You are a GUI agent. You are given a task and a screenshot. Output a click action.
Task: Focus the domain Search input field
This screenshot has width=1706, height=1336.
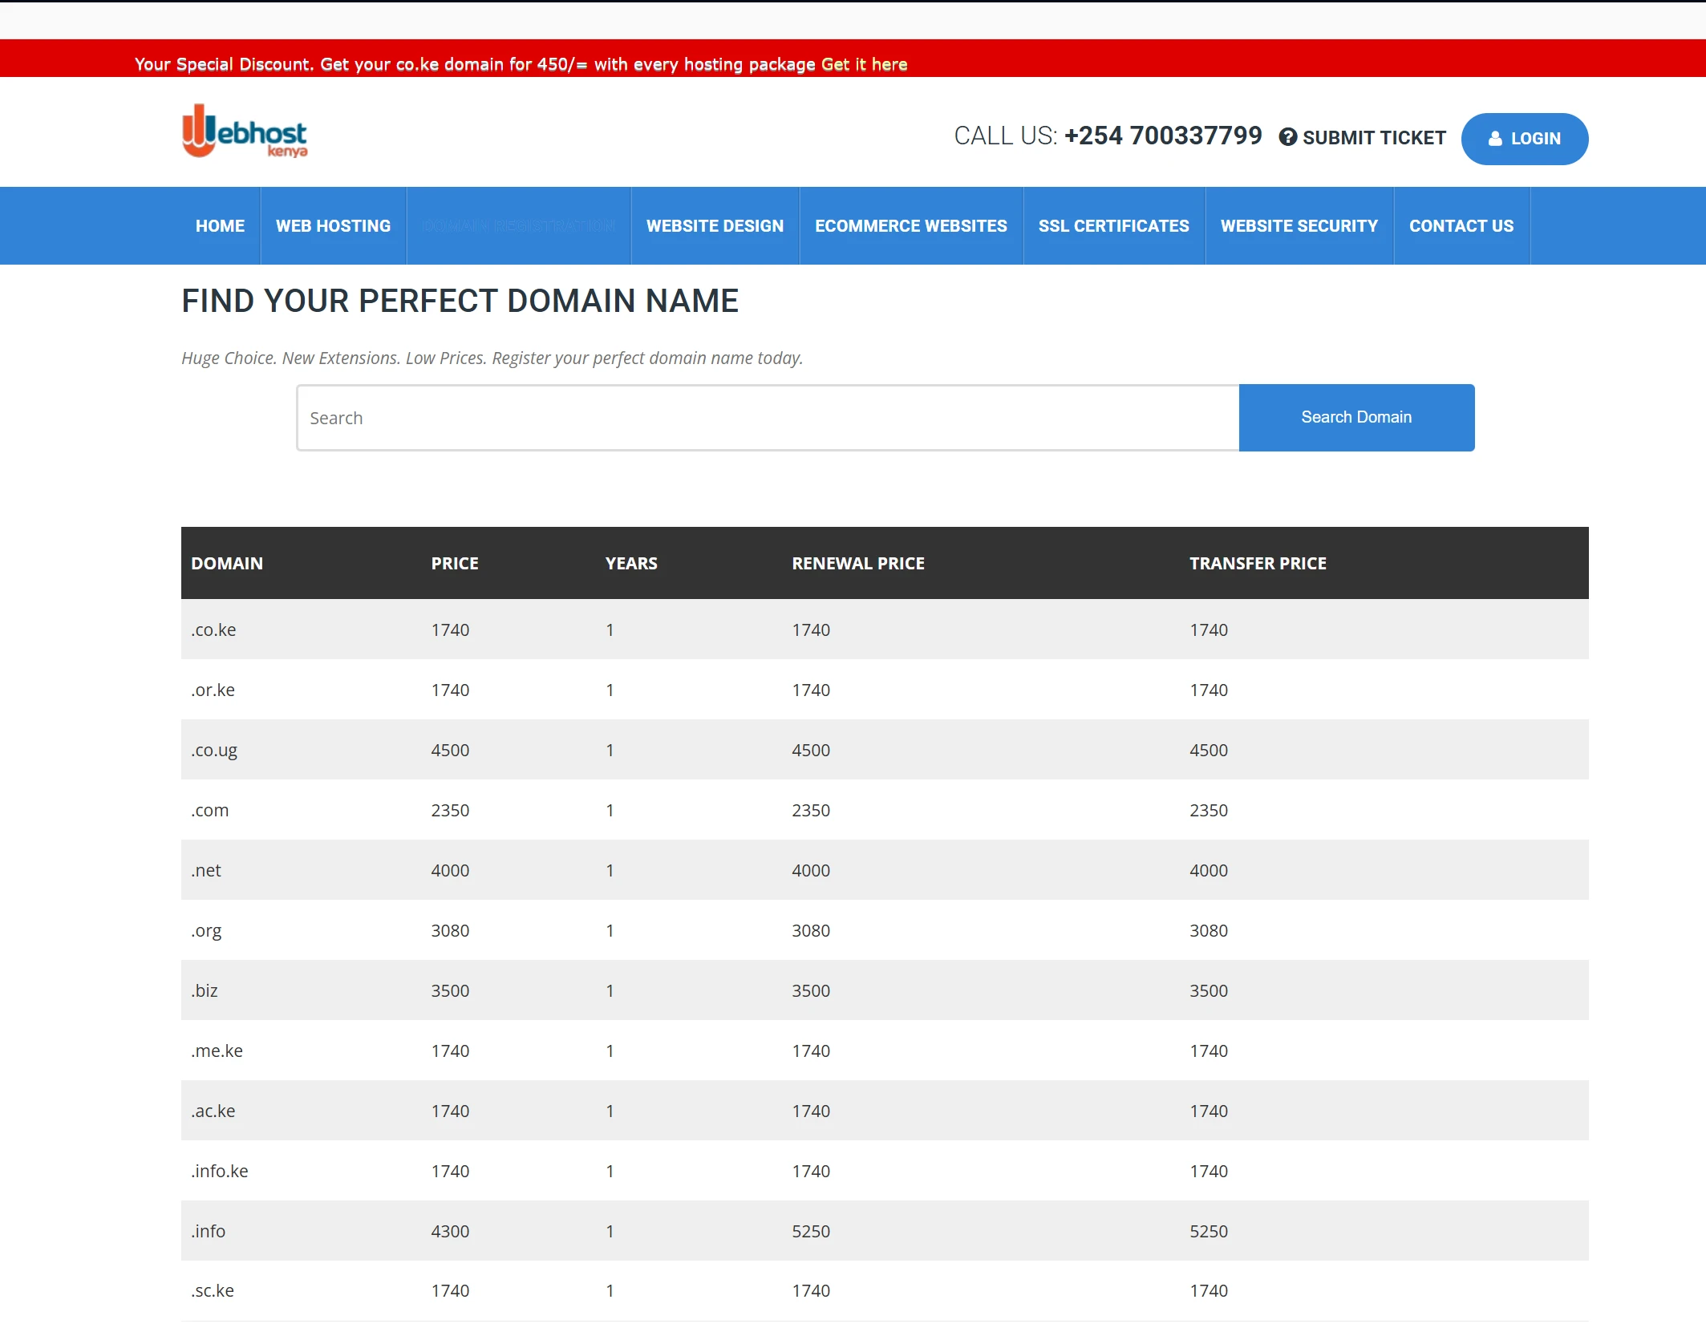[768, 418]
